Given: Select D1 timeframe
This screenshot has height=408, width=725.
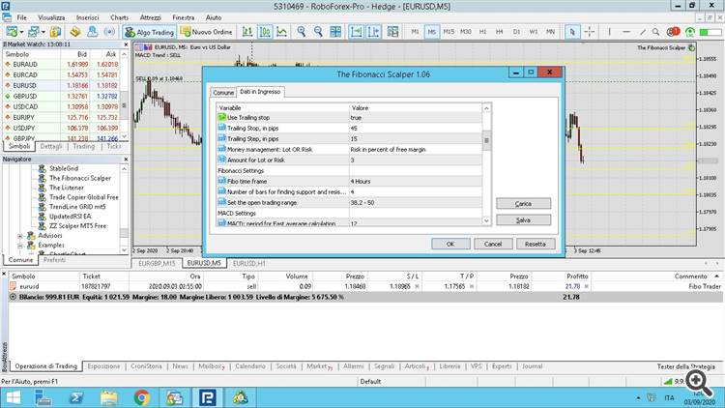Looking at the screenshot, I should (516, 32).
